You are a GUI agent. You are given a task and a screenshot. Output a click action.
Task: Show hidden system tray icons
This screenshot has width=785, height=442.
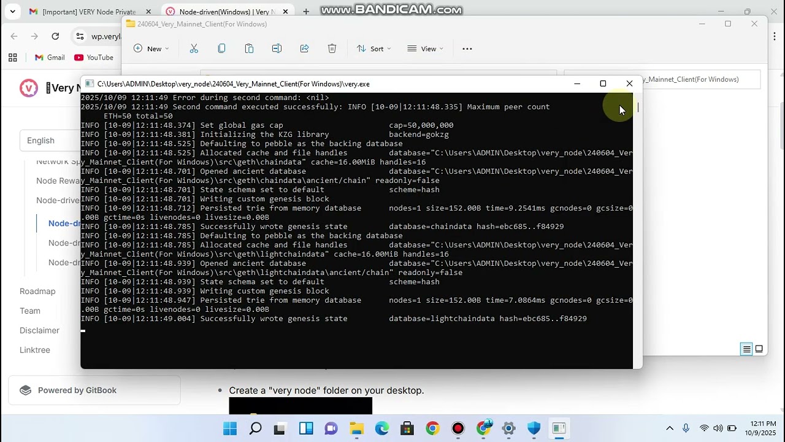(670, 428)
